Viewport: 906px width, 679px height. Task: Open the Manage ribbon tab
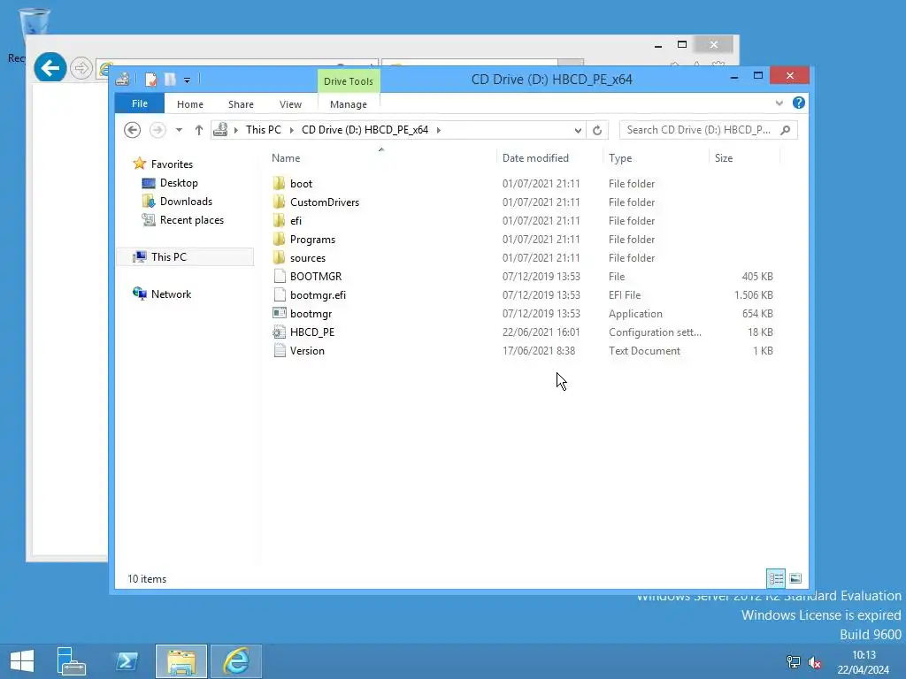click(x=349, y=104)
